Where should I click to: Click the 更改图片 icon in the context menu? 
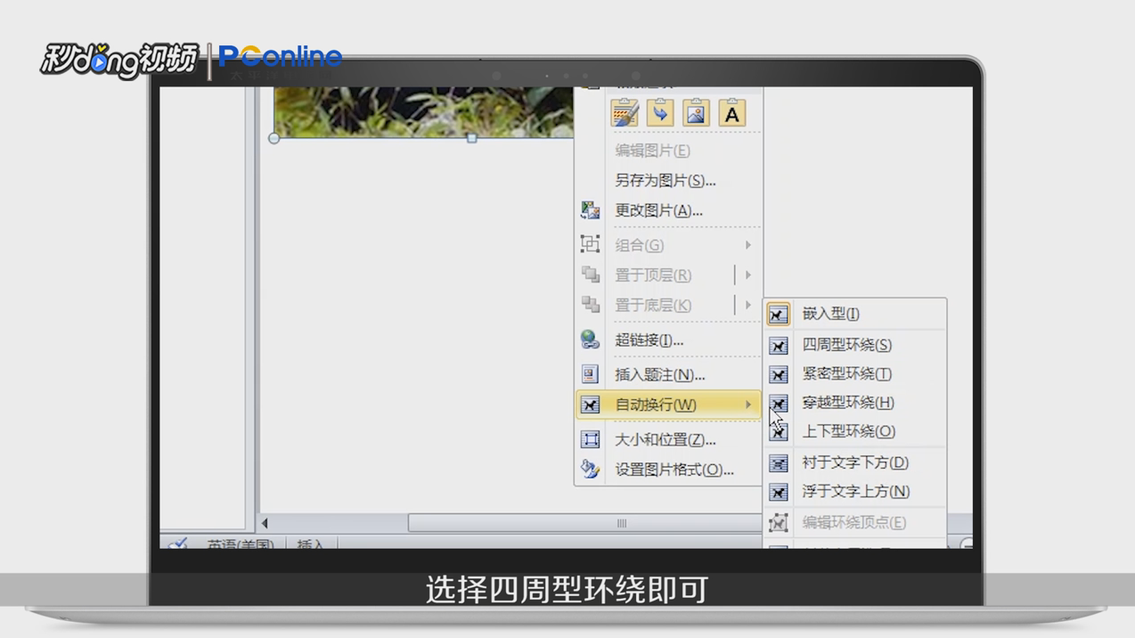pyautogui.click(x=590, y=210)
